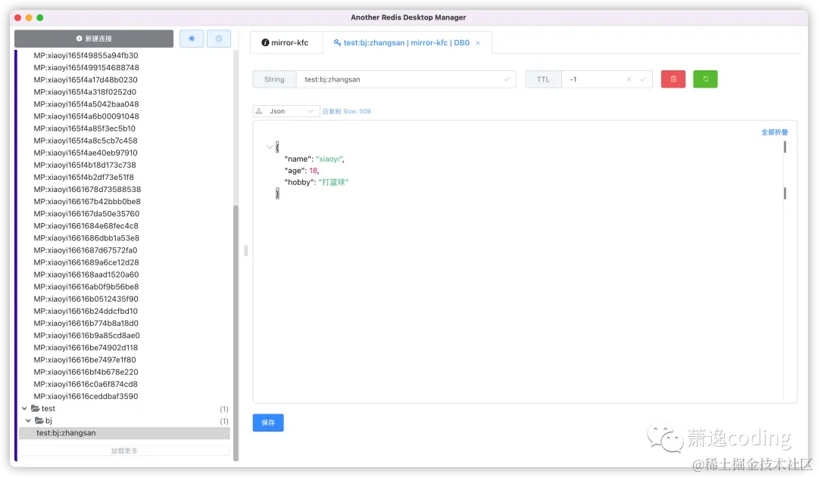The height and width of the screenshot is (477, 818).
Task: Click the TTL value field showing -1
Action: (x=595, y=79)
